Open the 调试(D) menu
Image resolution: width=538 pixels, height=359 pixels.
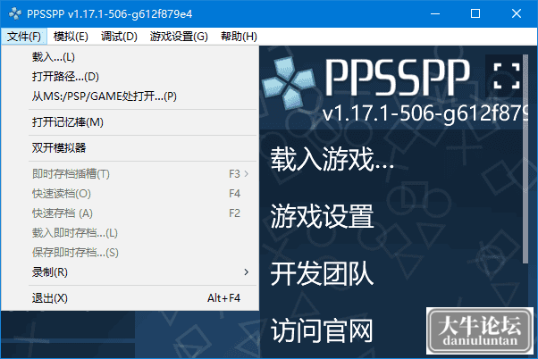119,37
